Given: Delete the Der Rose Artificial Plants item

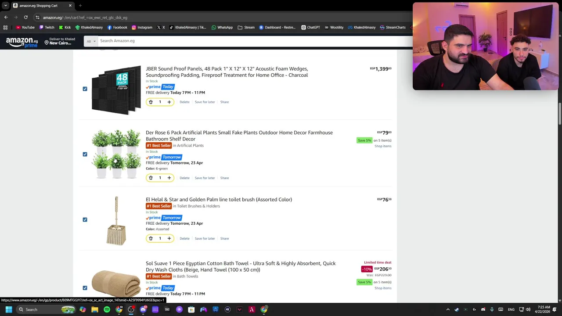Looking at the screenshot, I should point(184,178).
